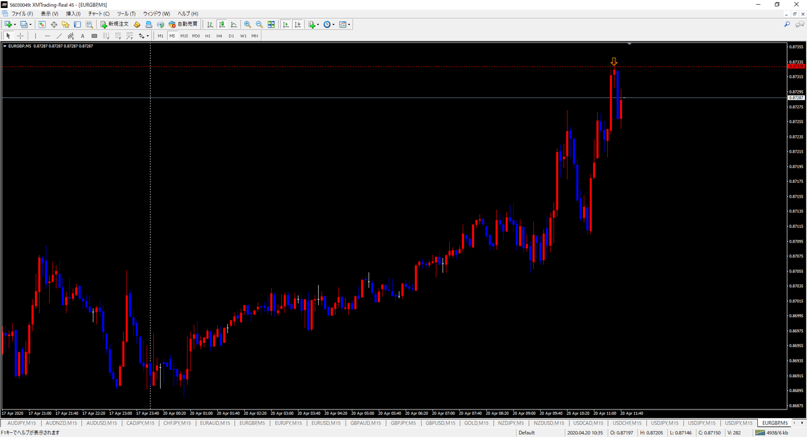Open the Strategy Tester

pos(89,24)
